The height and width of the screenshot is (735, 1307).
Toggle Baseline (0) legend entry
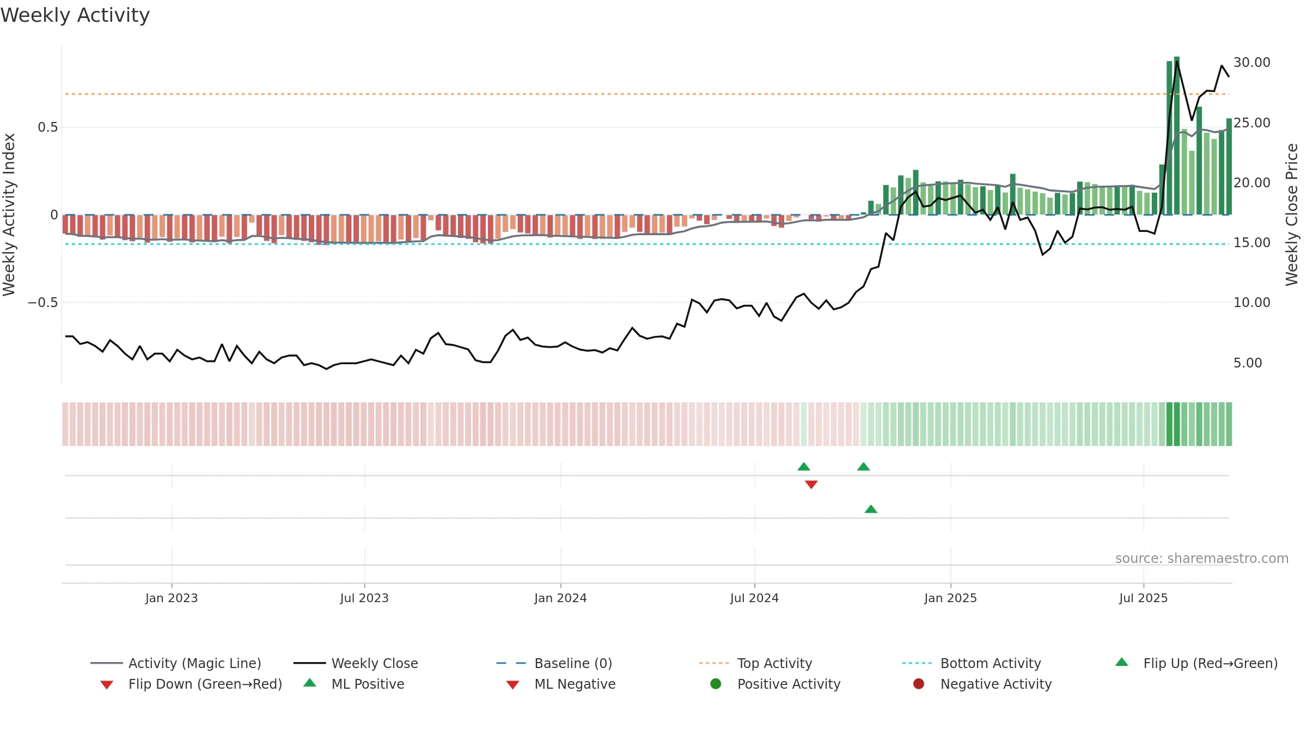[x=554, y=663]
